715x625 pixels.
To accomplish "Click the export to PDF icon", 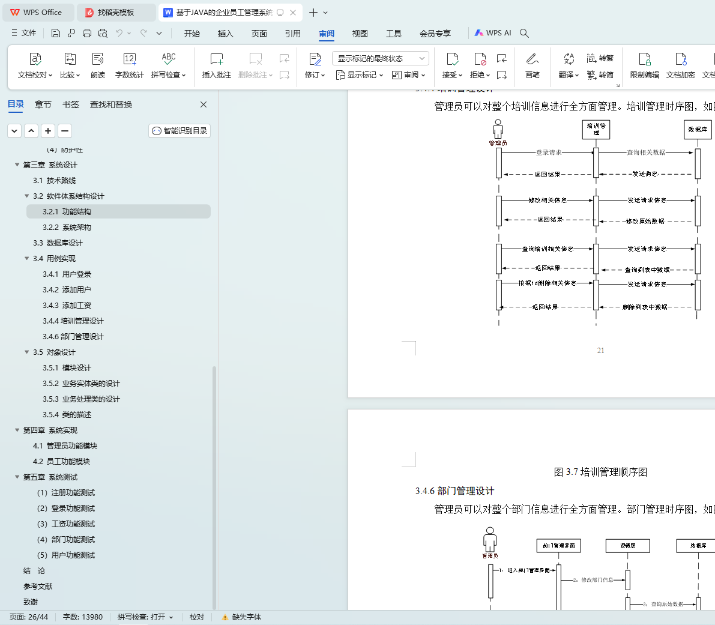I will [x=71, y=33].
